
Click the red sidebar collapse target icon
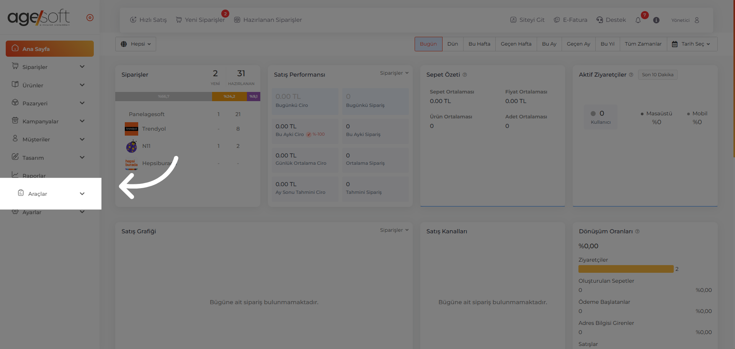(90, 18)
